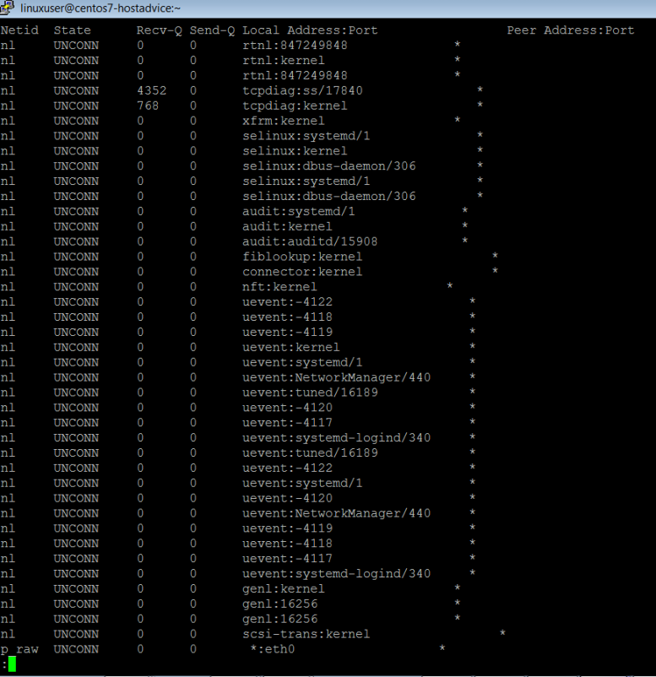Click the peer asterisk in the scsi-trans:kernel row

(502, 633)
